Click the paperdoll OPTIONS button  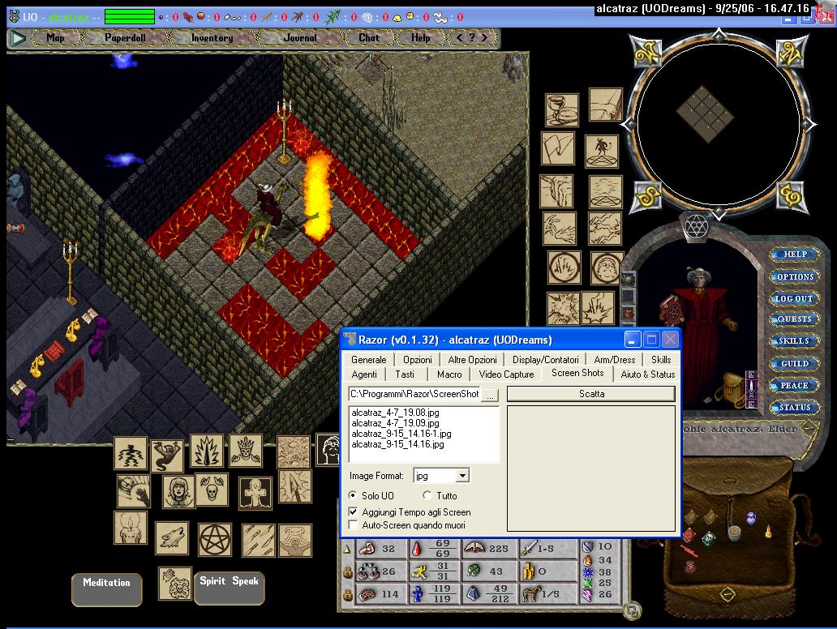pos(795,276)
